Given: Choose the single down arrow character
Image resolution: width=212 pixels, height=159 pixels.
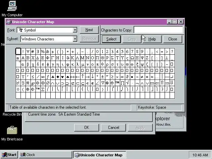Looking at the screenshot, I should coord(93,77).
